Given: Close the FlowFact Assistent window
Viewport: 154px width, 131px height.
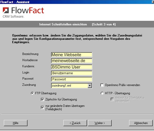Looking at the screenshot, I should pos(153,2).
